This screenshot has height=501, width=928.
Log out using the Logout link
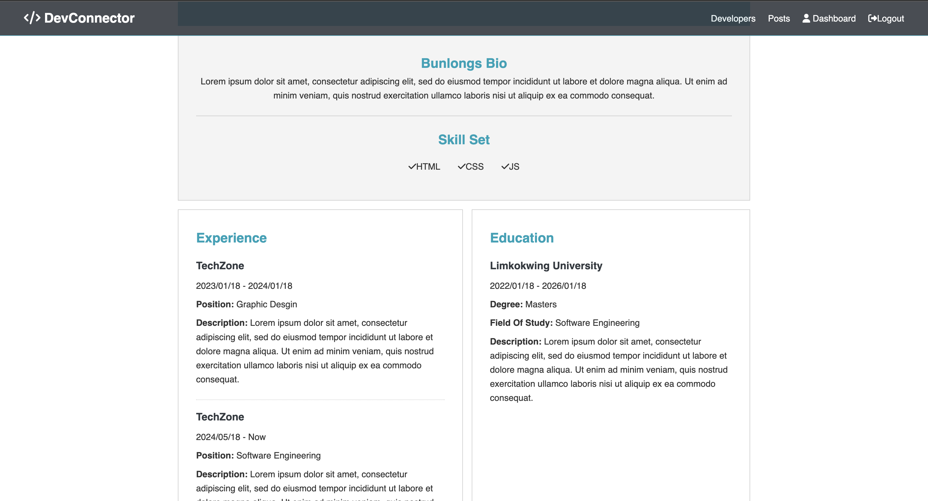pos(890,18)
